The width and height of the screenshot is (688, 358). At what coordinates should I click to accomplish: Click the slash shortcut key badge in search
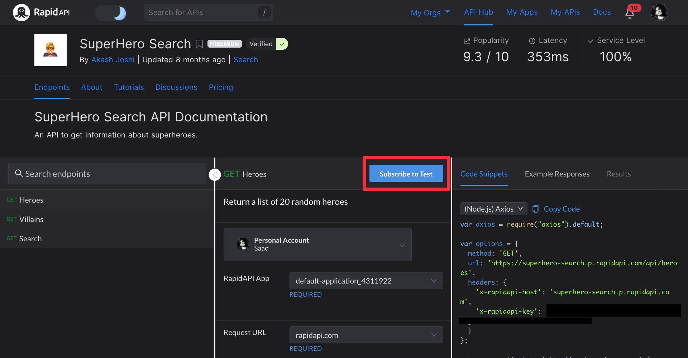tap(264, 13)
